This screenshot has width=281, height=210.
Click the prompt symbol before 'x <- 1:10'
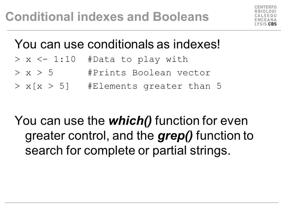coord(17,59)
